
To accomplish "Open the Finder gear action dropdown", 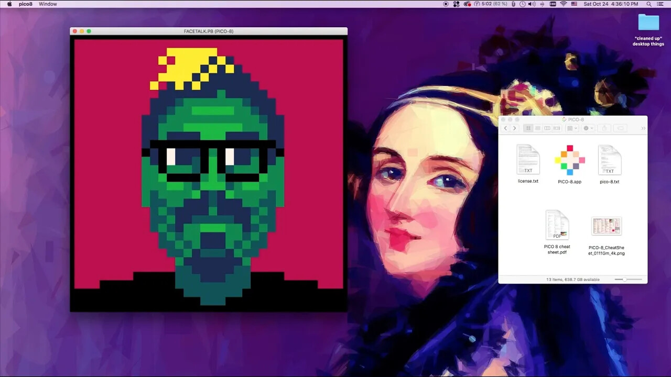I will [x=588, y=128].
